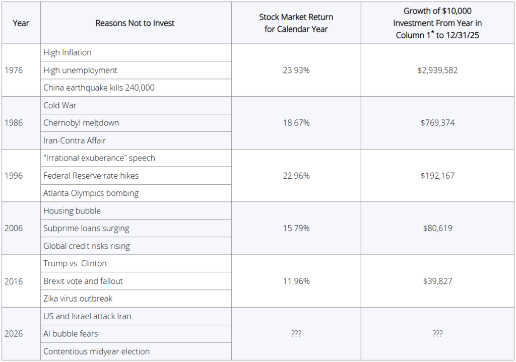Select the 2006 year cell
Viewport: 516px width, 362px height.
coord(14,229)
